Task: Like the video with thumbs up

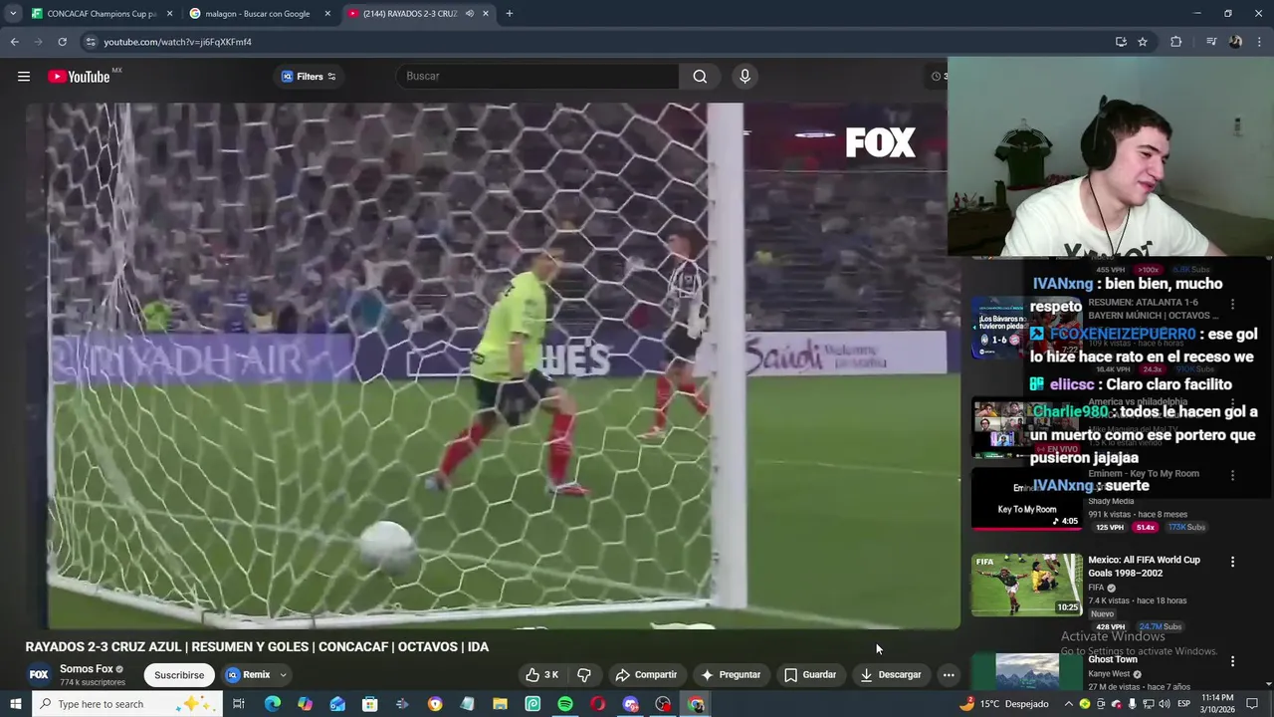Action: tap(542, 675)
